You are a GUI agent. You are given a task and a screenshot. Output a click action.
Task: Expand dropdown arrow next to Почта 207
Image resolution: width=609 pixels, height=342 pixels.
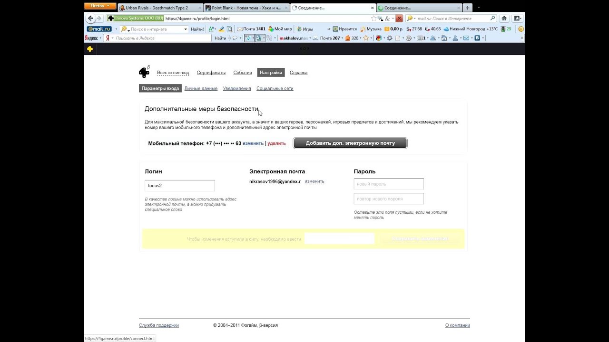tap(342, 38)
